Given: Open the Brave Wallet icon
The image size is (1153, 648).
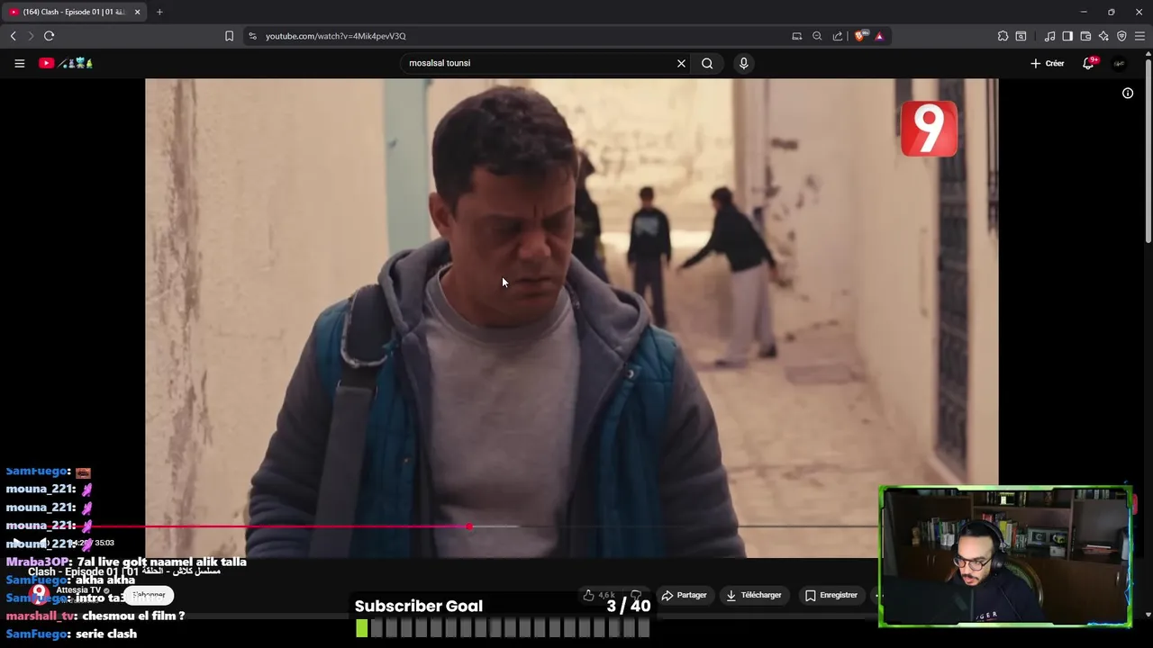Looking at the screenshot, I should [x=1085, y=36].
